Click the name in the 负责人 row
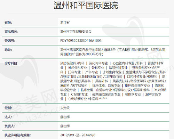 click(x=65, y=126)
